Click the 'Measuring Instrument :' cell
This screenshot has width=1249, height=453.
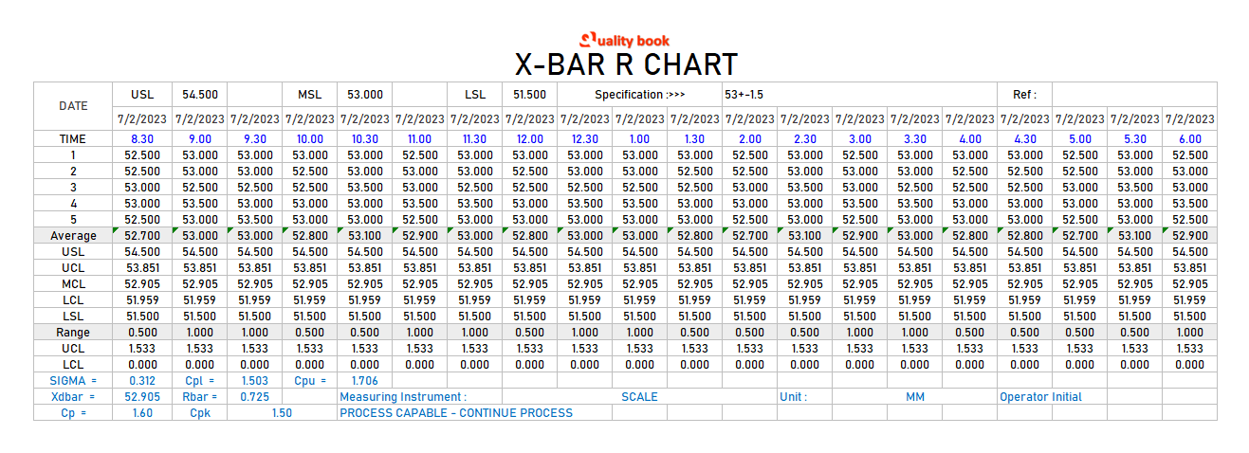click(x=420, y=396)
